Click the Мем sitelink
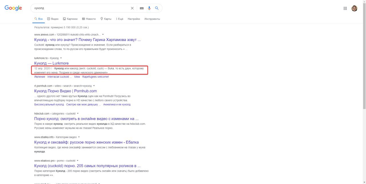366x184 pixels. (x=77, y=77)
